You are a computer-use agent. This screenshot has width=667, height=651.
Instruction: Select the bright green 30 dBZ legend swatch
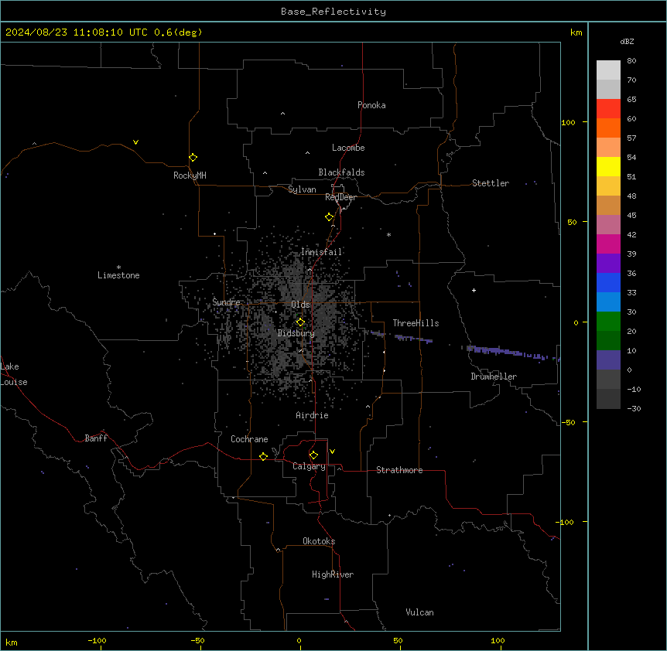(608, 322)
